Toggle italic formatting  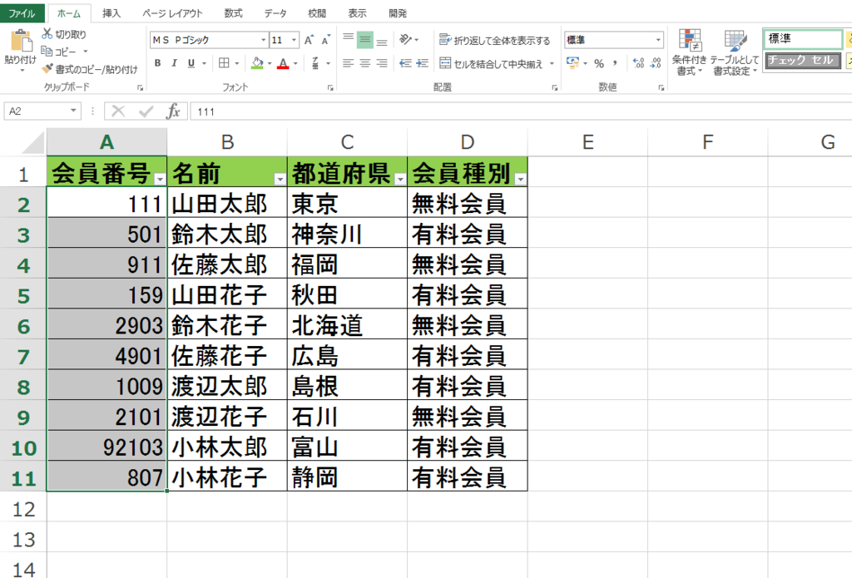pyautogui.click(x=173, y=62)
